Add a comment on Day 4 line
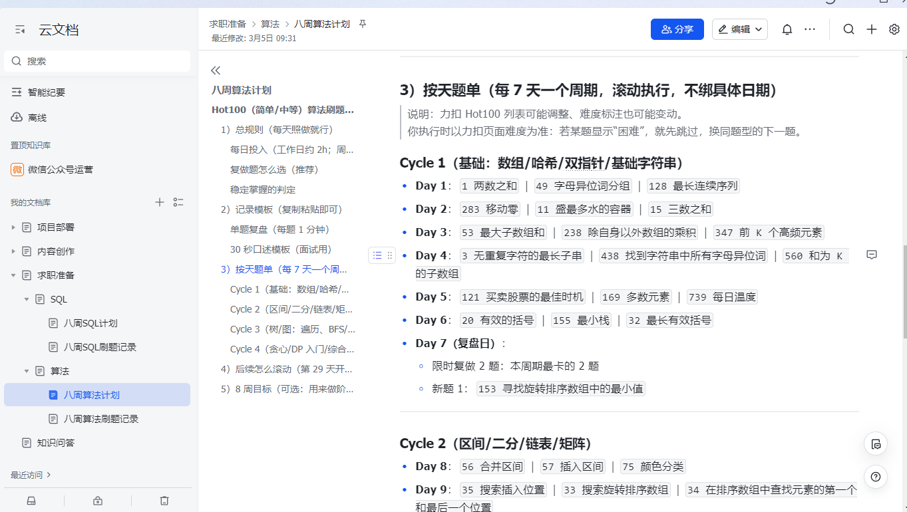Screen dimensions: 907x512 pos(872,255)
